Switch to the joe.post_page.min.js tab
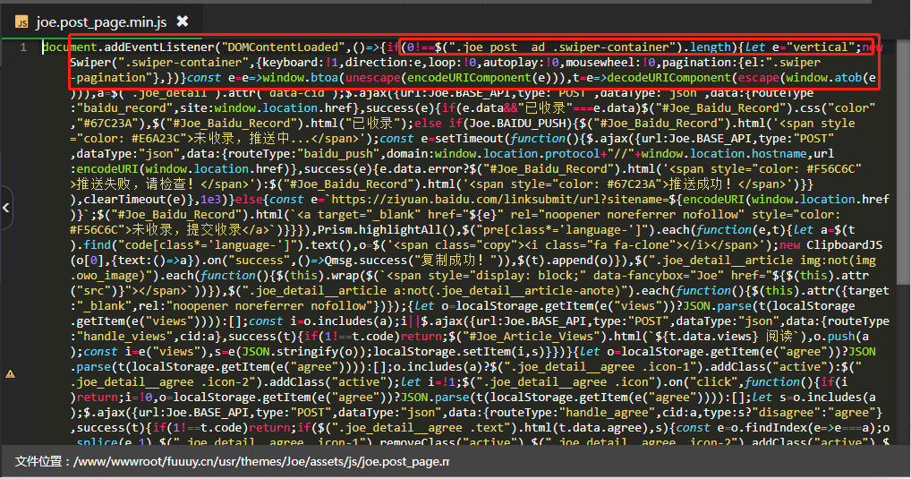 click(100, 21)
